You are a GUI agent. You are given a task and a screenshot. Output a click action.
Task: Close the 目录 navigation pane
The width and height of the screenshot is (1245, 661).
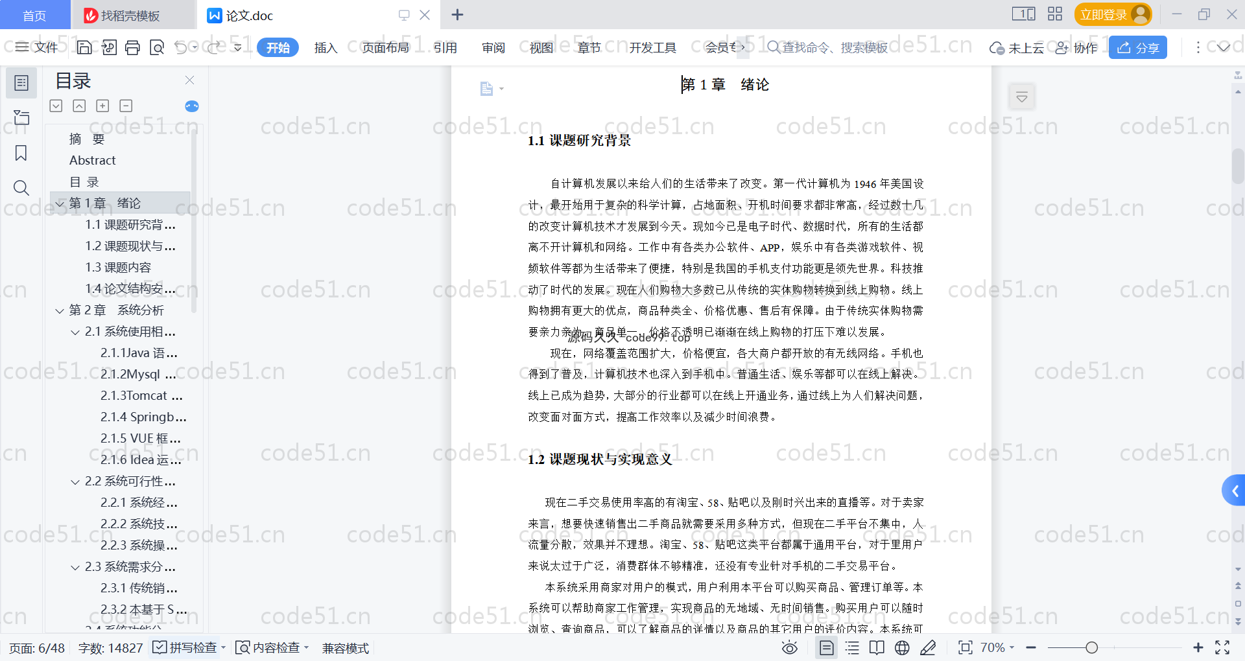[x=189, y=80]
